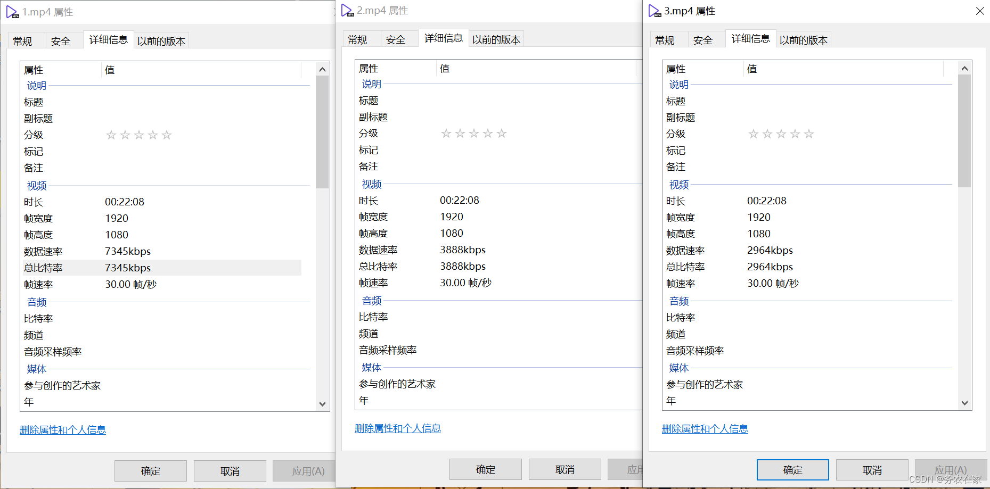
Task: Click 音频采样频率 row in 1.mp4 window
Action: (x=161, y=352)
